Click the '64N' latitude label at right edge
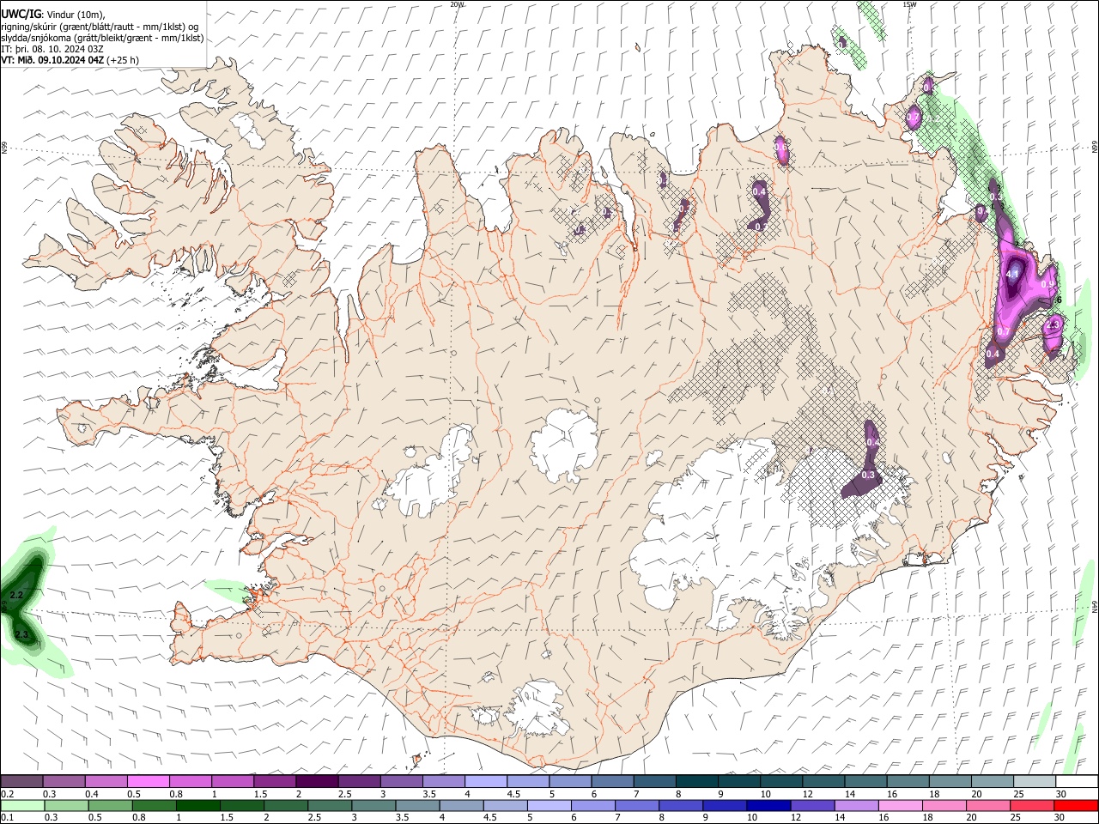 click(1095, 606)
